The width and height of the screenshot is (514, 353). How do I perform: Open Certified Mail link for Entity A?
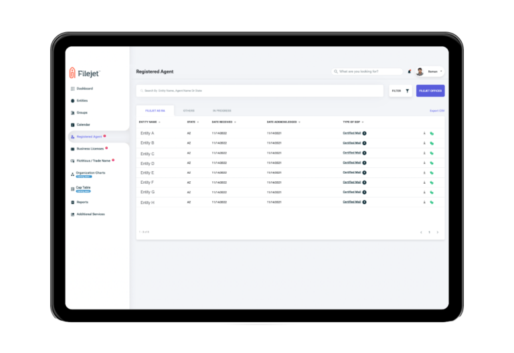click(x=352, y=133)
